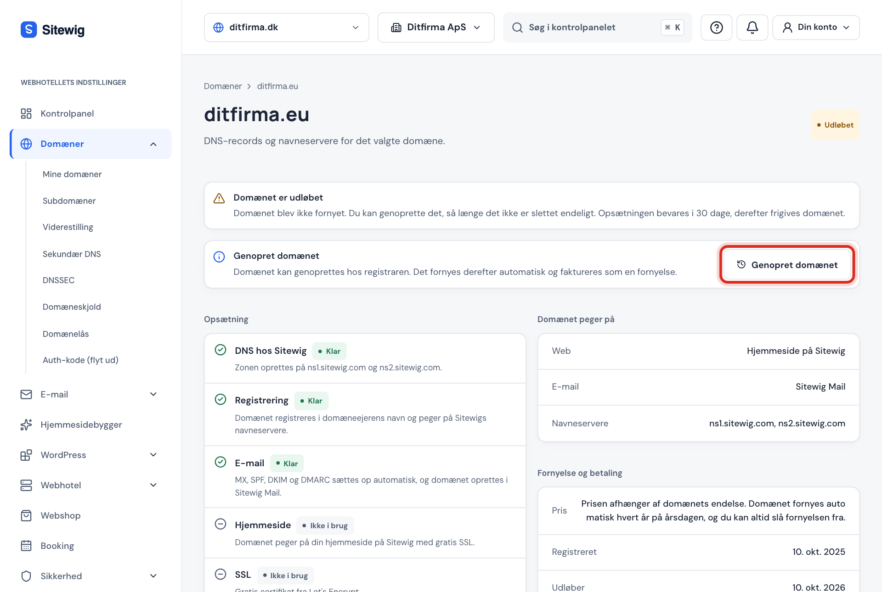Expand the E-mail sidebar section

[153, 394]
